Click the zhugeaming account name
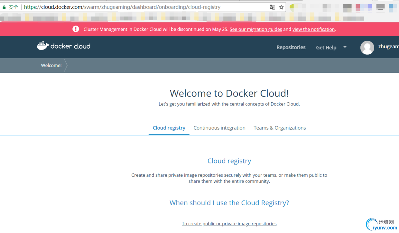This screenshot has width=399, height=233. (x=389, y=47)
